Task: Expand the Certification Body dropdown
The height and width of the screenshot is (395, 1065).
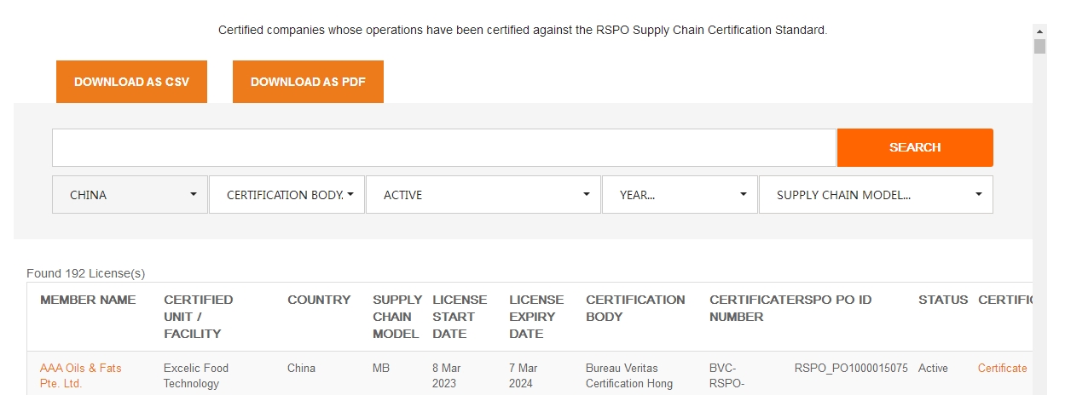Action: (287, 195)
